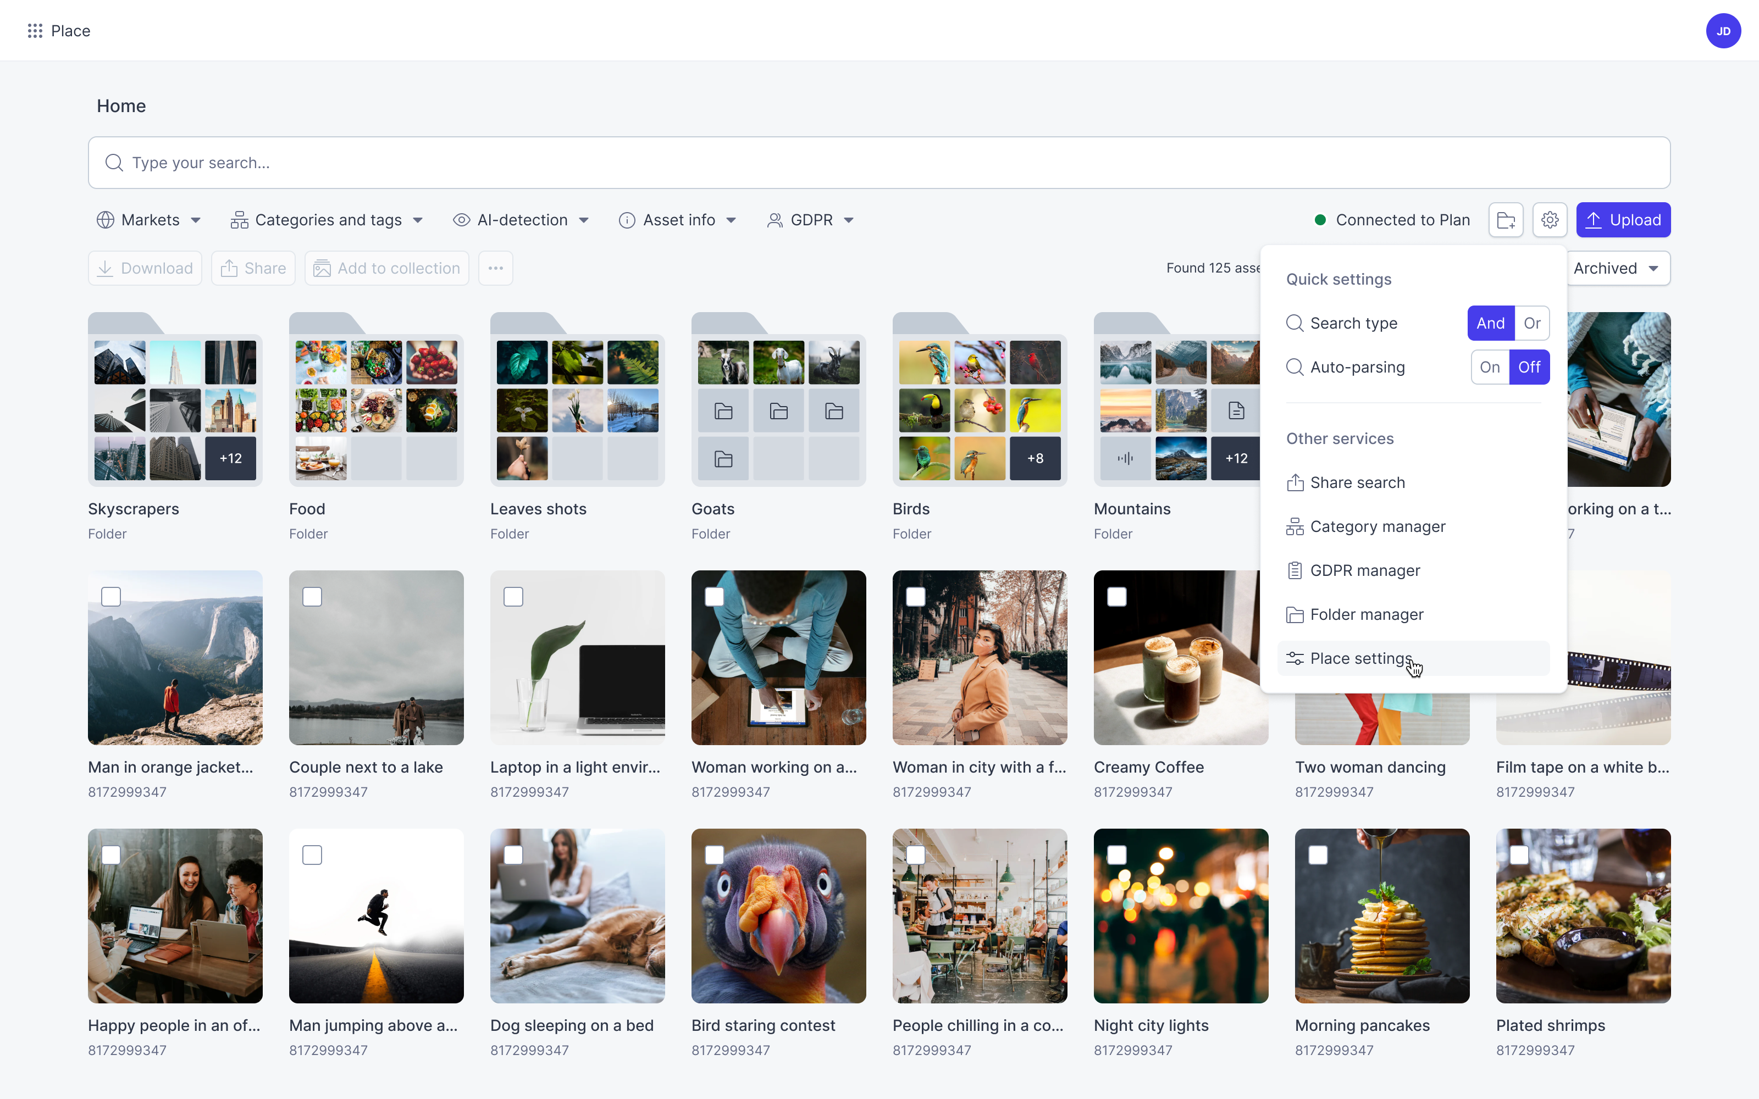Open Share search from Other services

coord(1413,482)
